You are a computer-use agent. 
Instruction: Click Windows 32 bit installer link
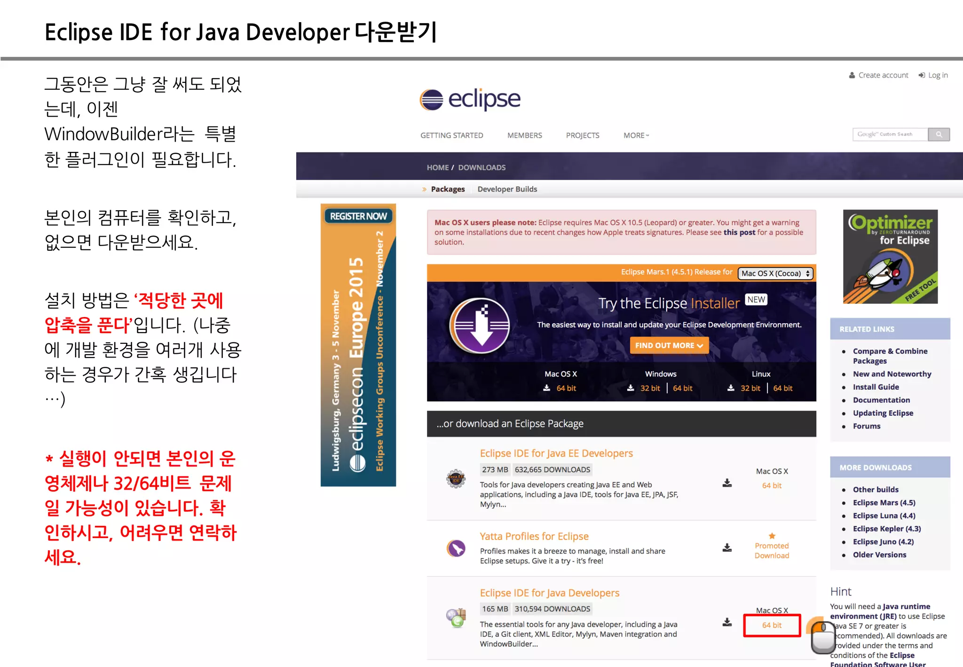coord(650,388)
